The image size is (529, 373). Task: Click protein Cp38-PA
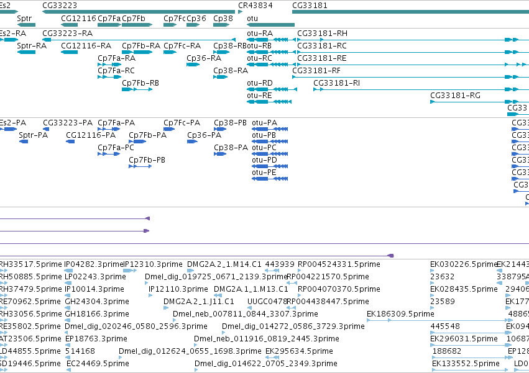pos(220,154)
